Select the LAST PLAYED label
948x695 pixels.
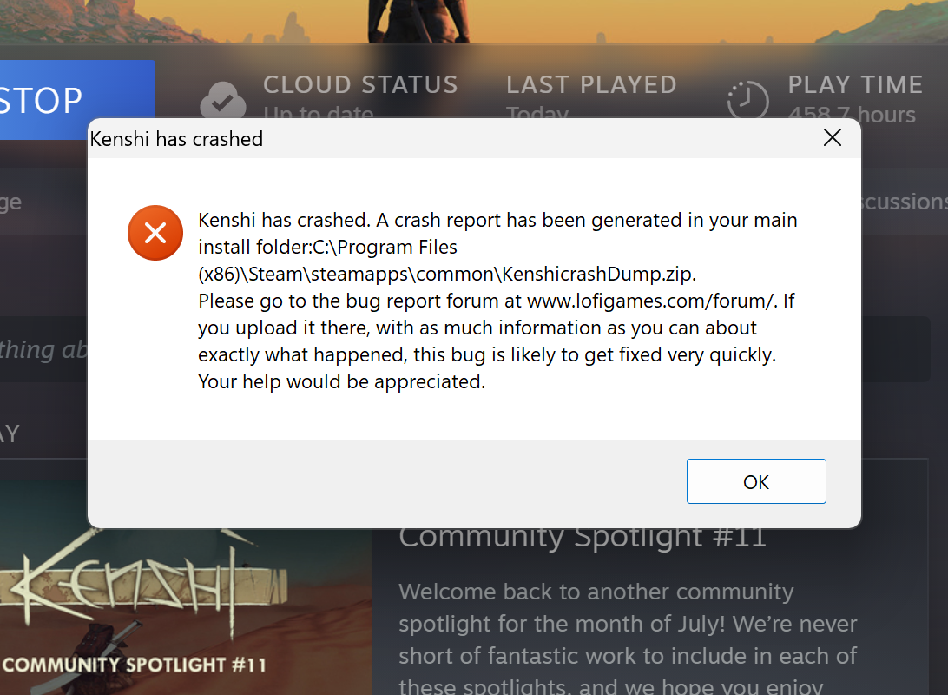pos(591,84)
